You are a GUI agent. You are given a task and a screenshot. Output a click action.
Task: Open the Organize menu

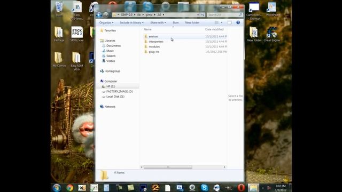[106, 22]
